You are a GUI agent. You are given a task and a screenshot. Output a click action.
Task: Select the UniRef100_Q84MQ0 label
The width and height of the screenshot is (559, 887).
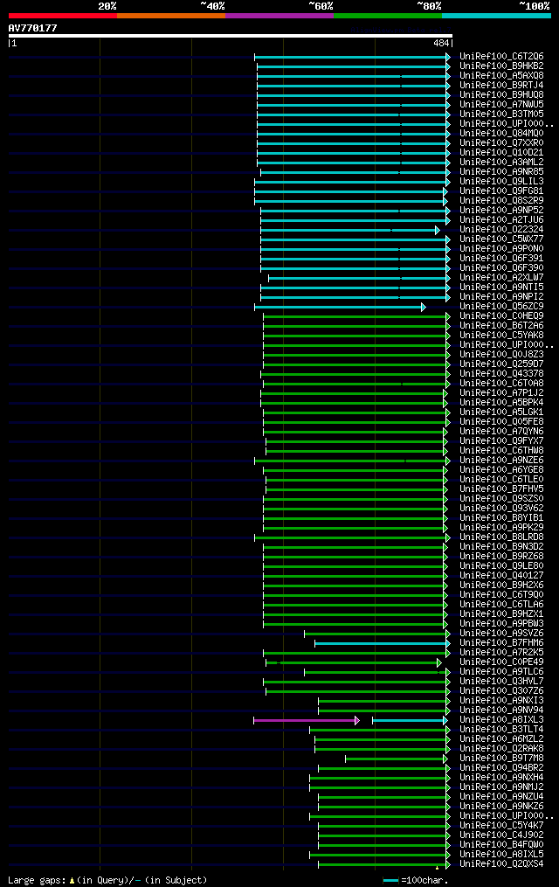(501, 134)
